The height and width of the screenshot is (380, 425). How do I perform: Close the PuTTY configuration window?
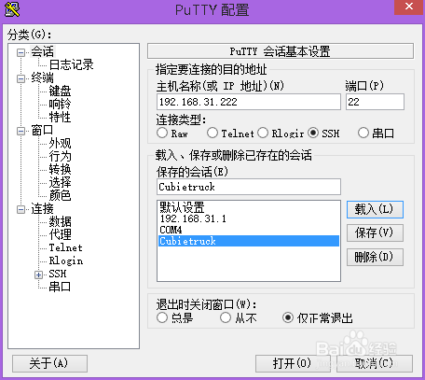(x=409, y=7)
